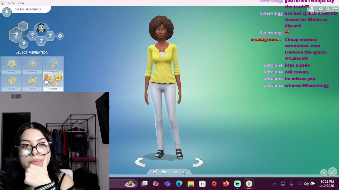Select the bonus trait hexagon above aspiration
Screen dimensions: 339x190
click(23, 26)
